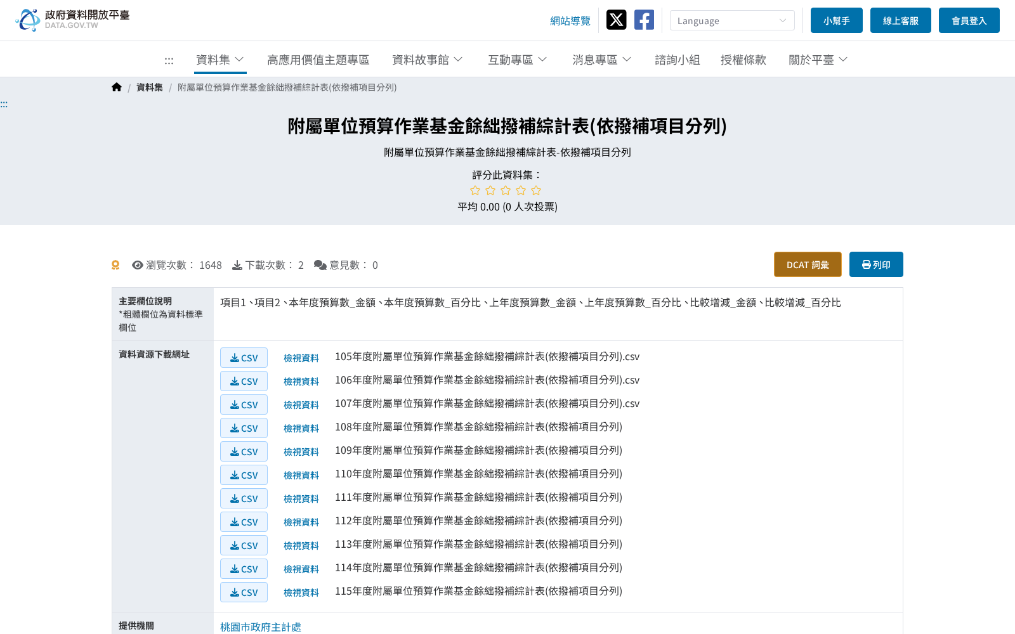Open 諮詢小組 menu item
This screenshot has height=634, width=1015.
678,60
